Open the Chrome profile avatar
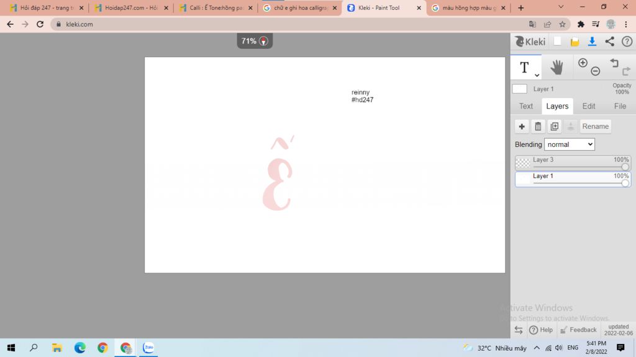The width and height of the screenshot is (636, 357). (x=611, y=24)
